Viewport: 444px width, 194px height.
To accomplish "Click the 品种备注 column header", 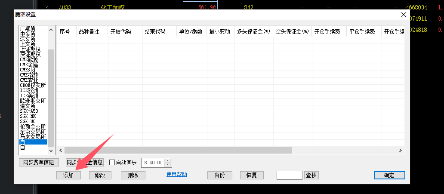I will click(x=92, y=32).
